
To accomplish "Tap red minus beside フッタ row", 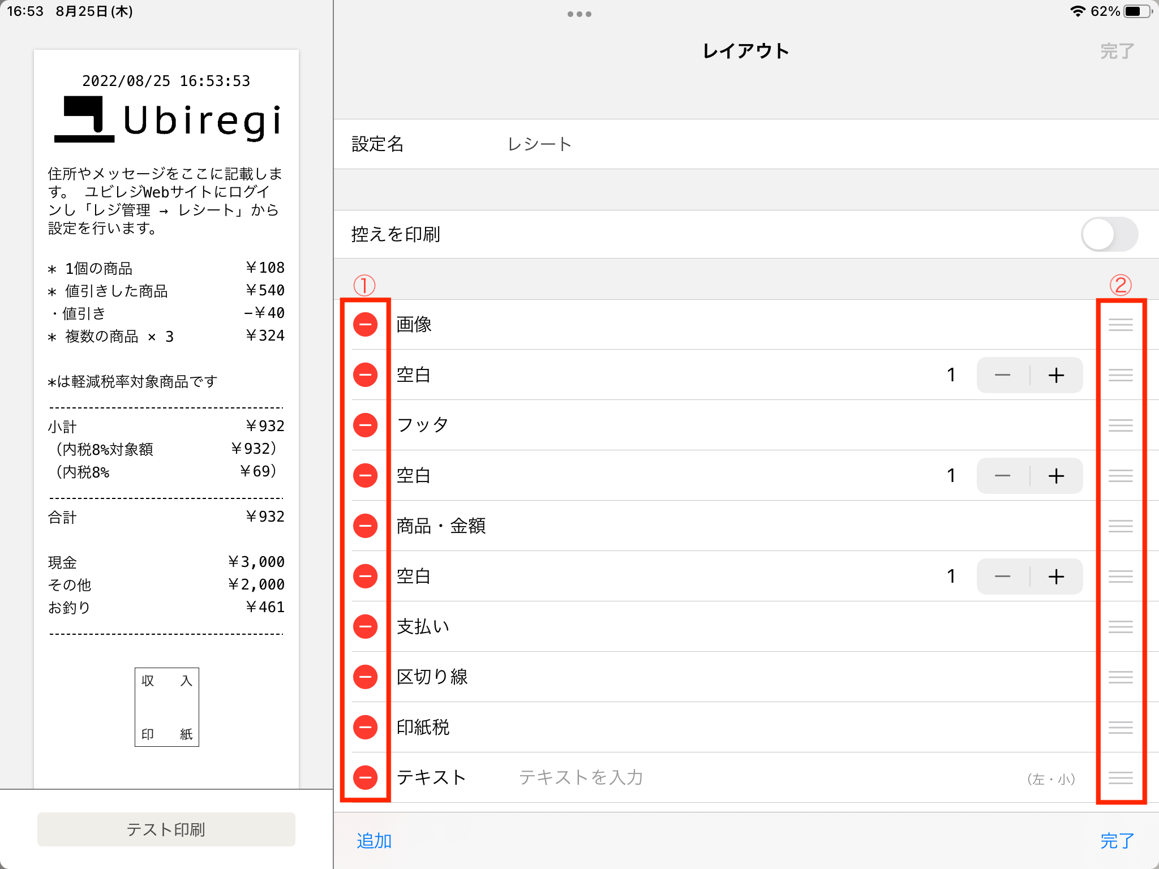I will [x=365, y=425].
